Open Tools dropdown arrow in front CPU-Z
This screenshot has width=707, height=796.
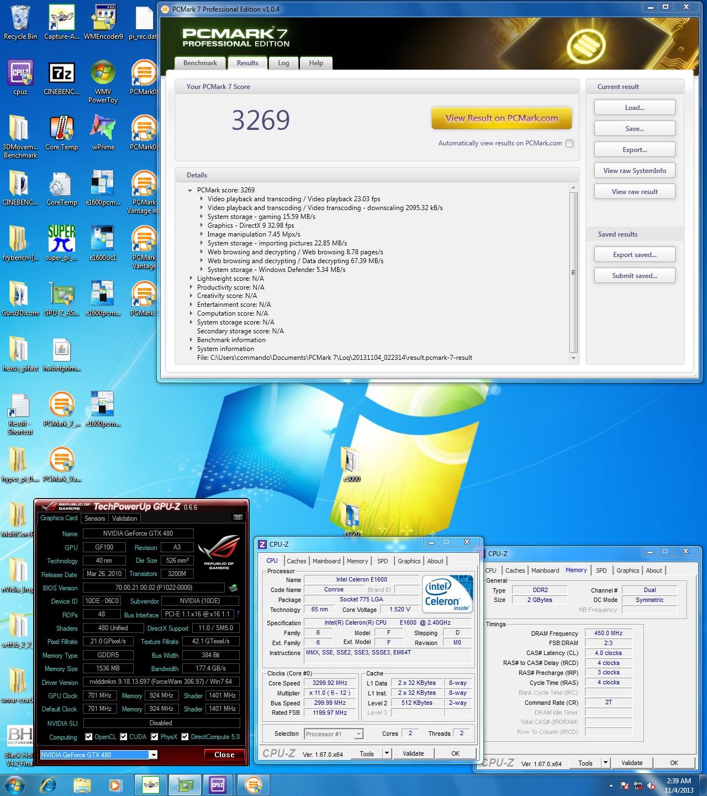[x=387, y=753]
